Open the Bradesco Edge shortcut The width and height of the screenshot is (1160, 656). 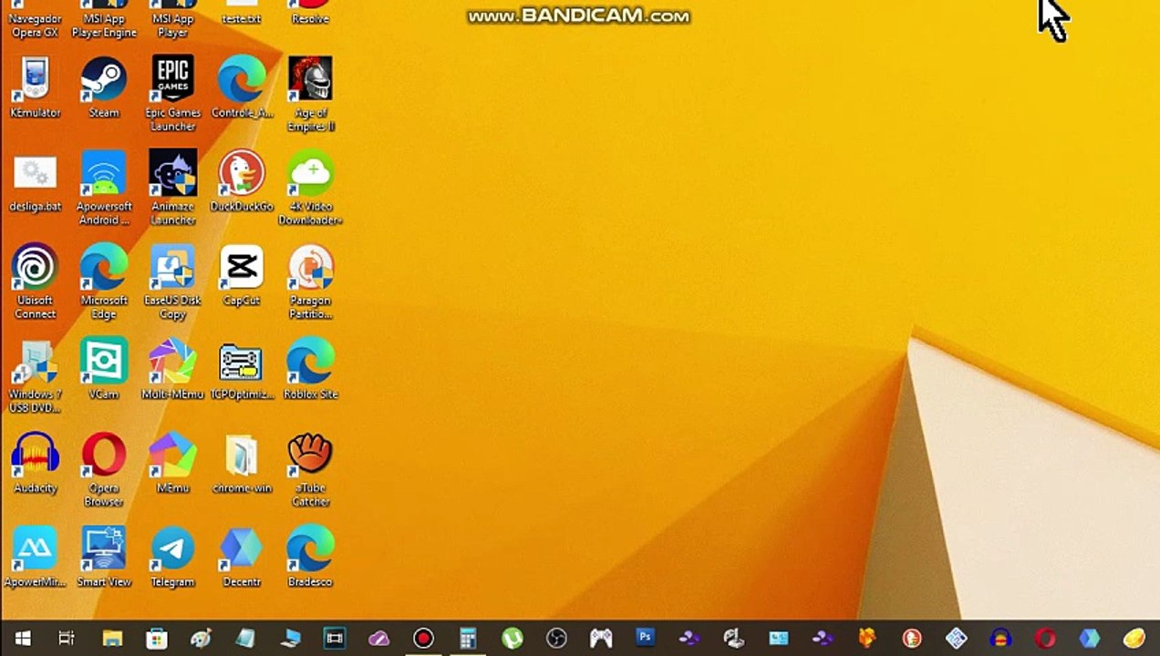pyautogui.click(x=310, y=558)
